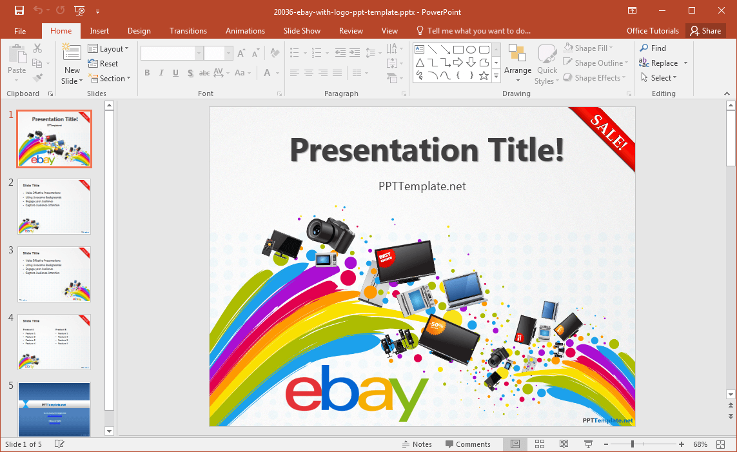Click the Save icon in quick access toolbar

click(x=19, y=11)
